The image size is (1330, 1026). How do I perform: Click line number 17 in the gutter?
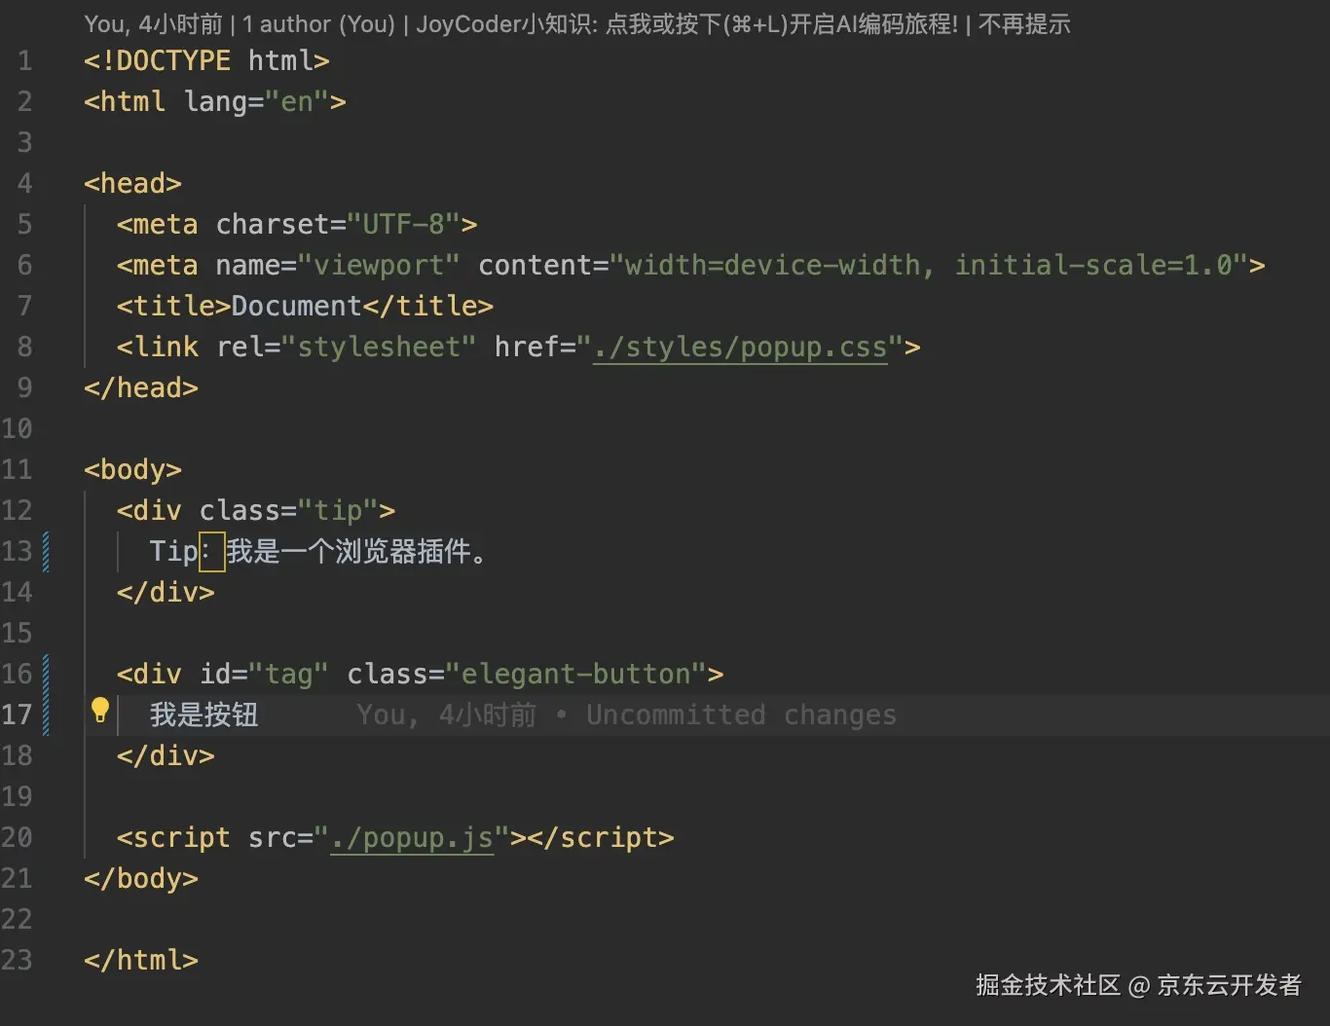tap(17, 715)
